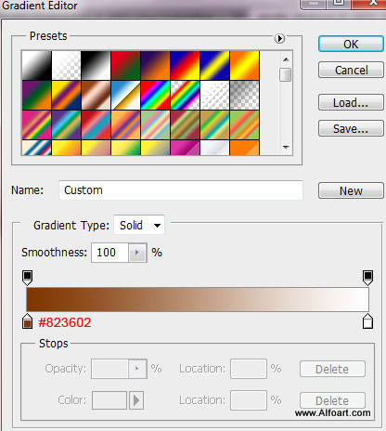Select the black-to-white foreground gradient preset

tap(36, 65)
